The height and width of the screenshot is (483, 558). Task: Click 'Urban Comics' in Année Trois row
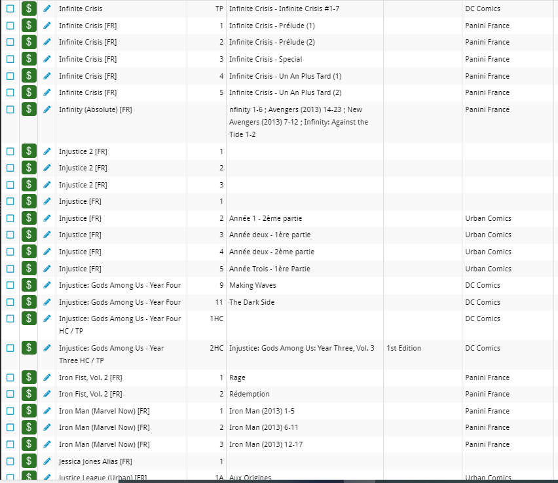tap(488, 269)
